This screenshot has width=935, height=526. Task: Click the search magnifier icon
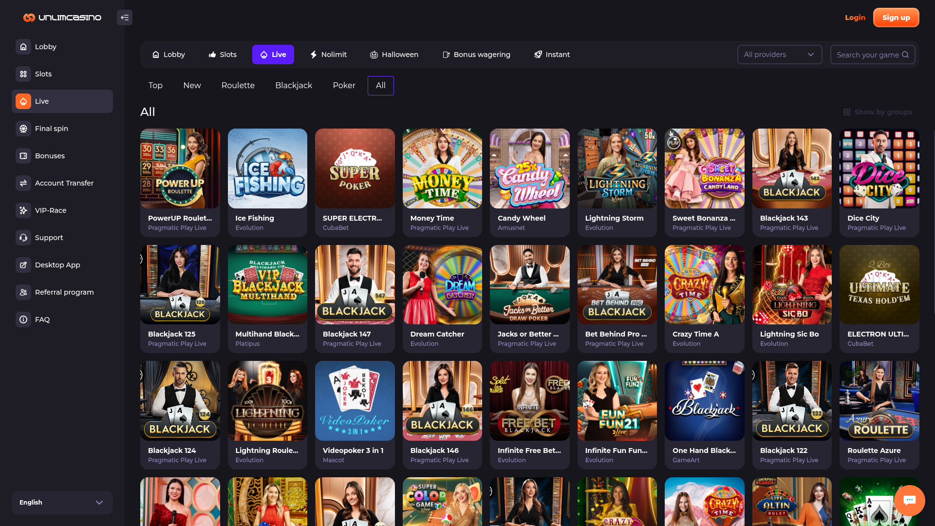click(905, 55)
